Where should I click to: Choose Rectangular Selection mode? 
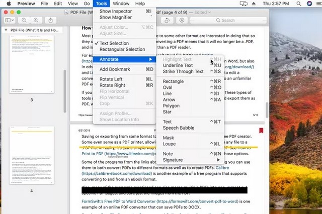click(124, 49)
